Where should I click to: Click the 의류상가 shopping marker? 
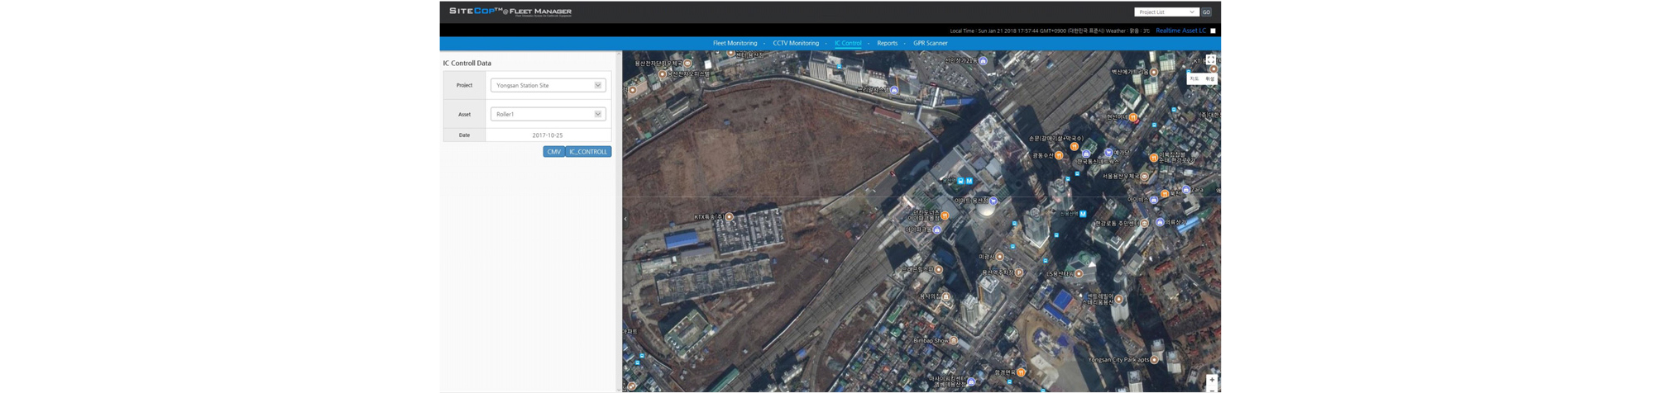point(1159,222)
